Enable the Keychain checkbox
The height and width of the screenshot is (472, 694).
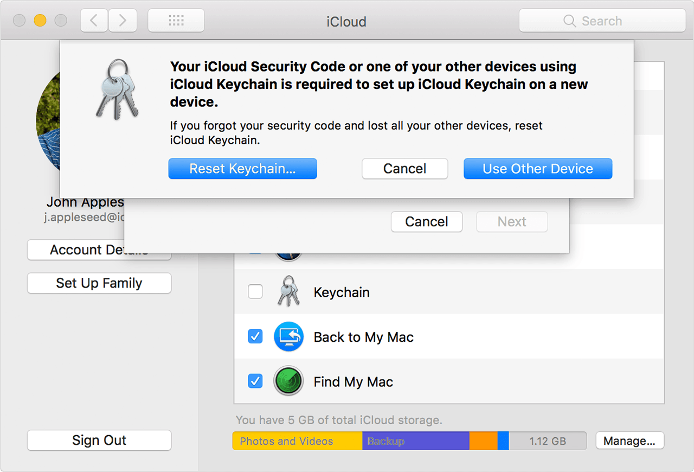(255, 292)
